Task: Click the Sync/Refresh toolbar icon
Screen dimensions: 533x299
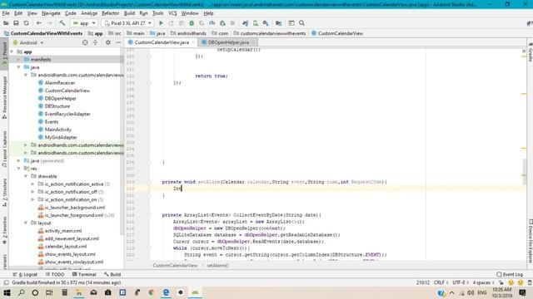Action: [x=26, y=23]
